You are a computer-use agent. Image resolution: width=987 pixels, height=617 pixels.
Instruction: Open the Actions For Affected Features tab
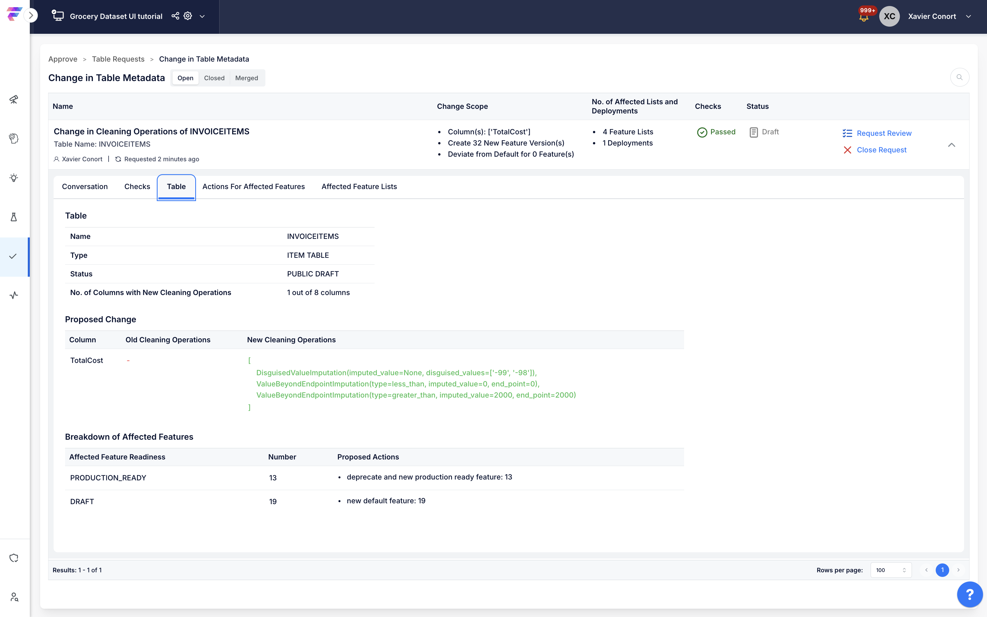click(x=254, y=186)
